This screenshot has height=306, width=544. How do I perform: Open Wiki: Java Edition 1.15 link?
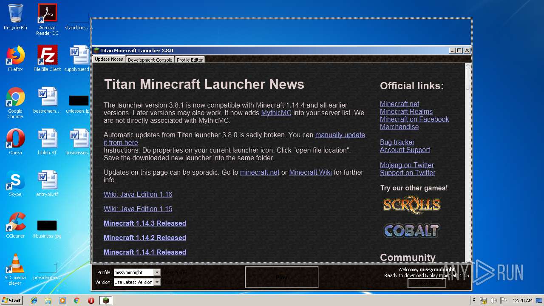tap(138, 209)
